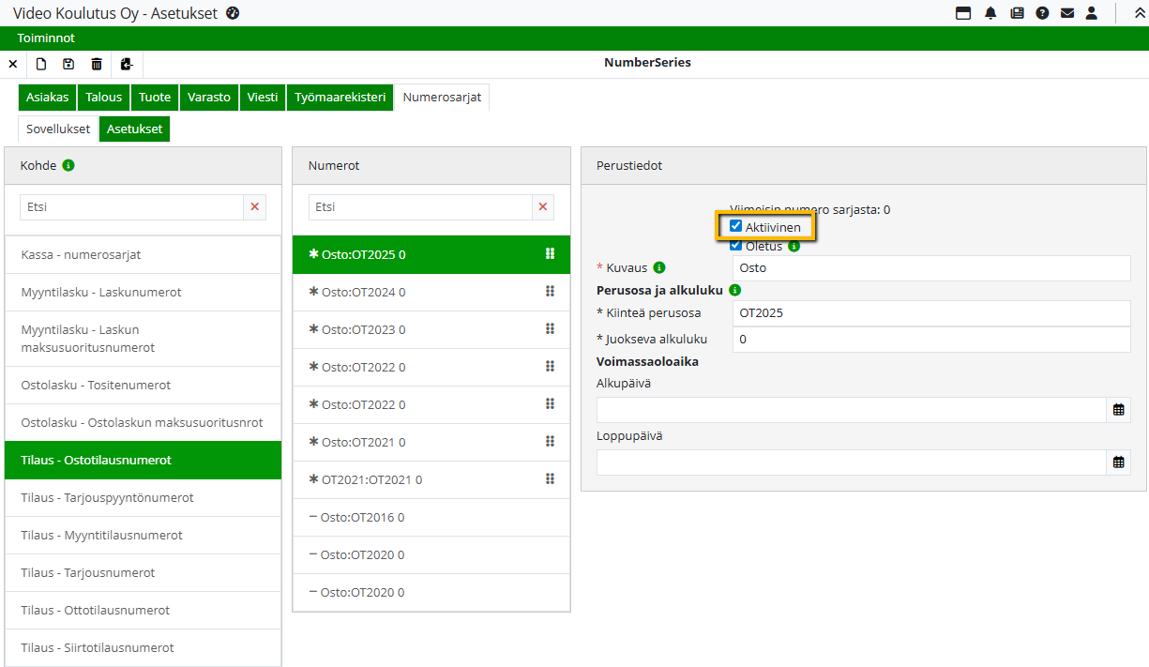Viewport: 1149px width, 667px height.
Task: Select the Osto:OT2024 0 number series
Action: pos(364,293)
